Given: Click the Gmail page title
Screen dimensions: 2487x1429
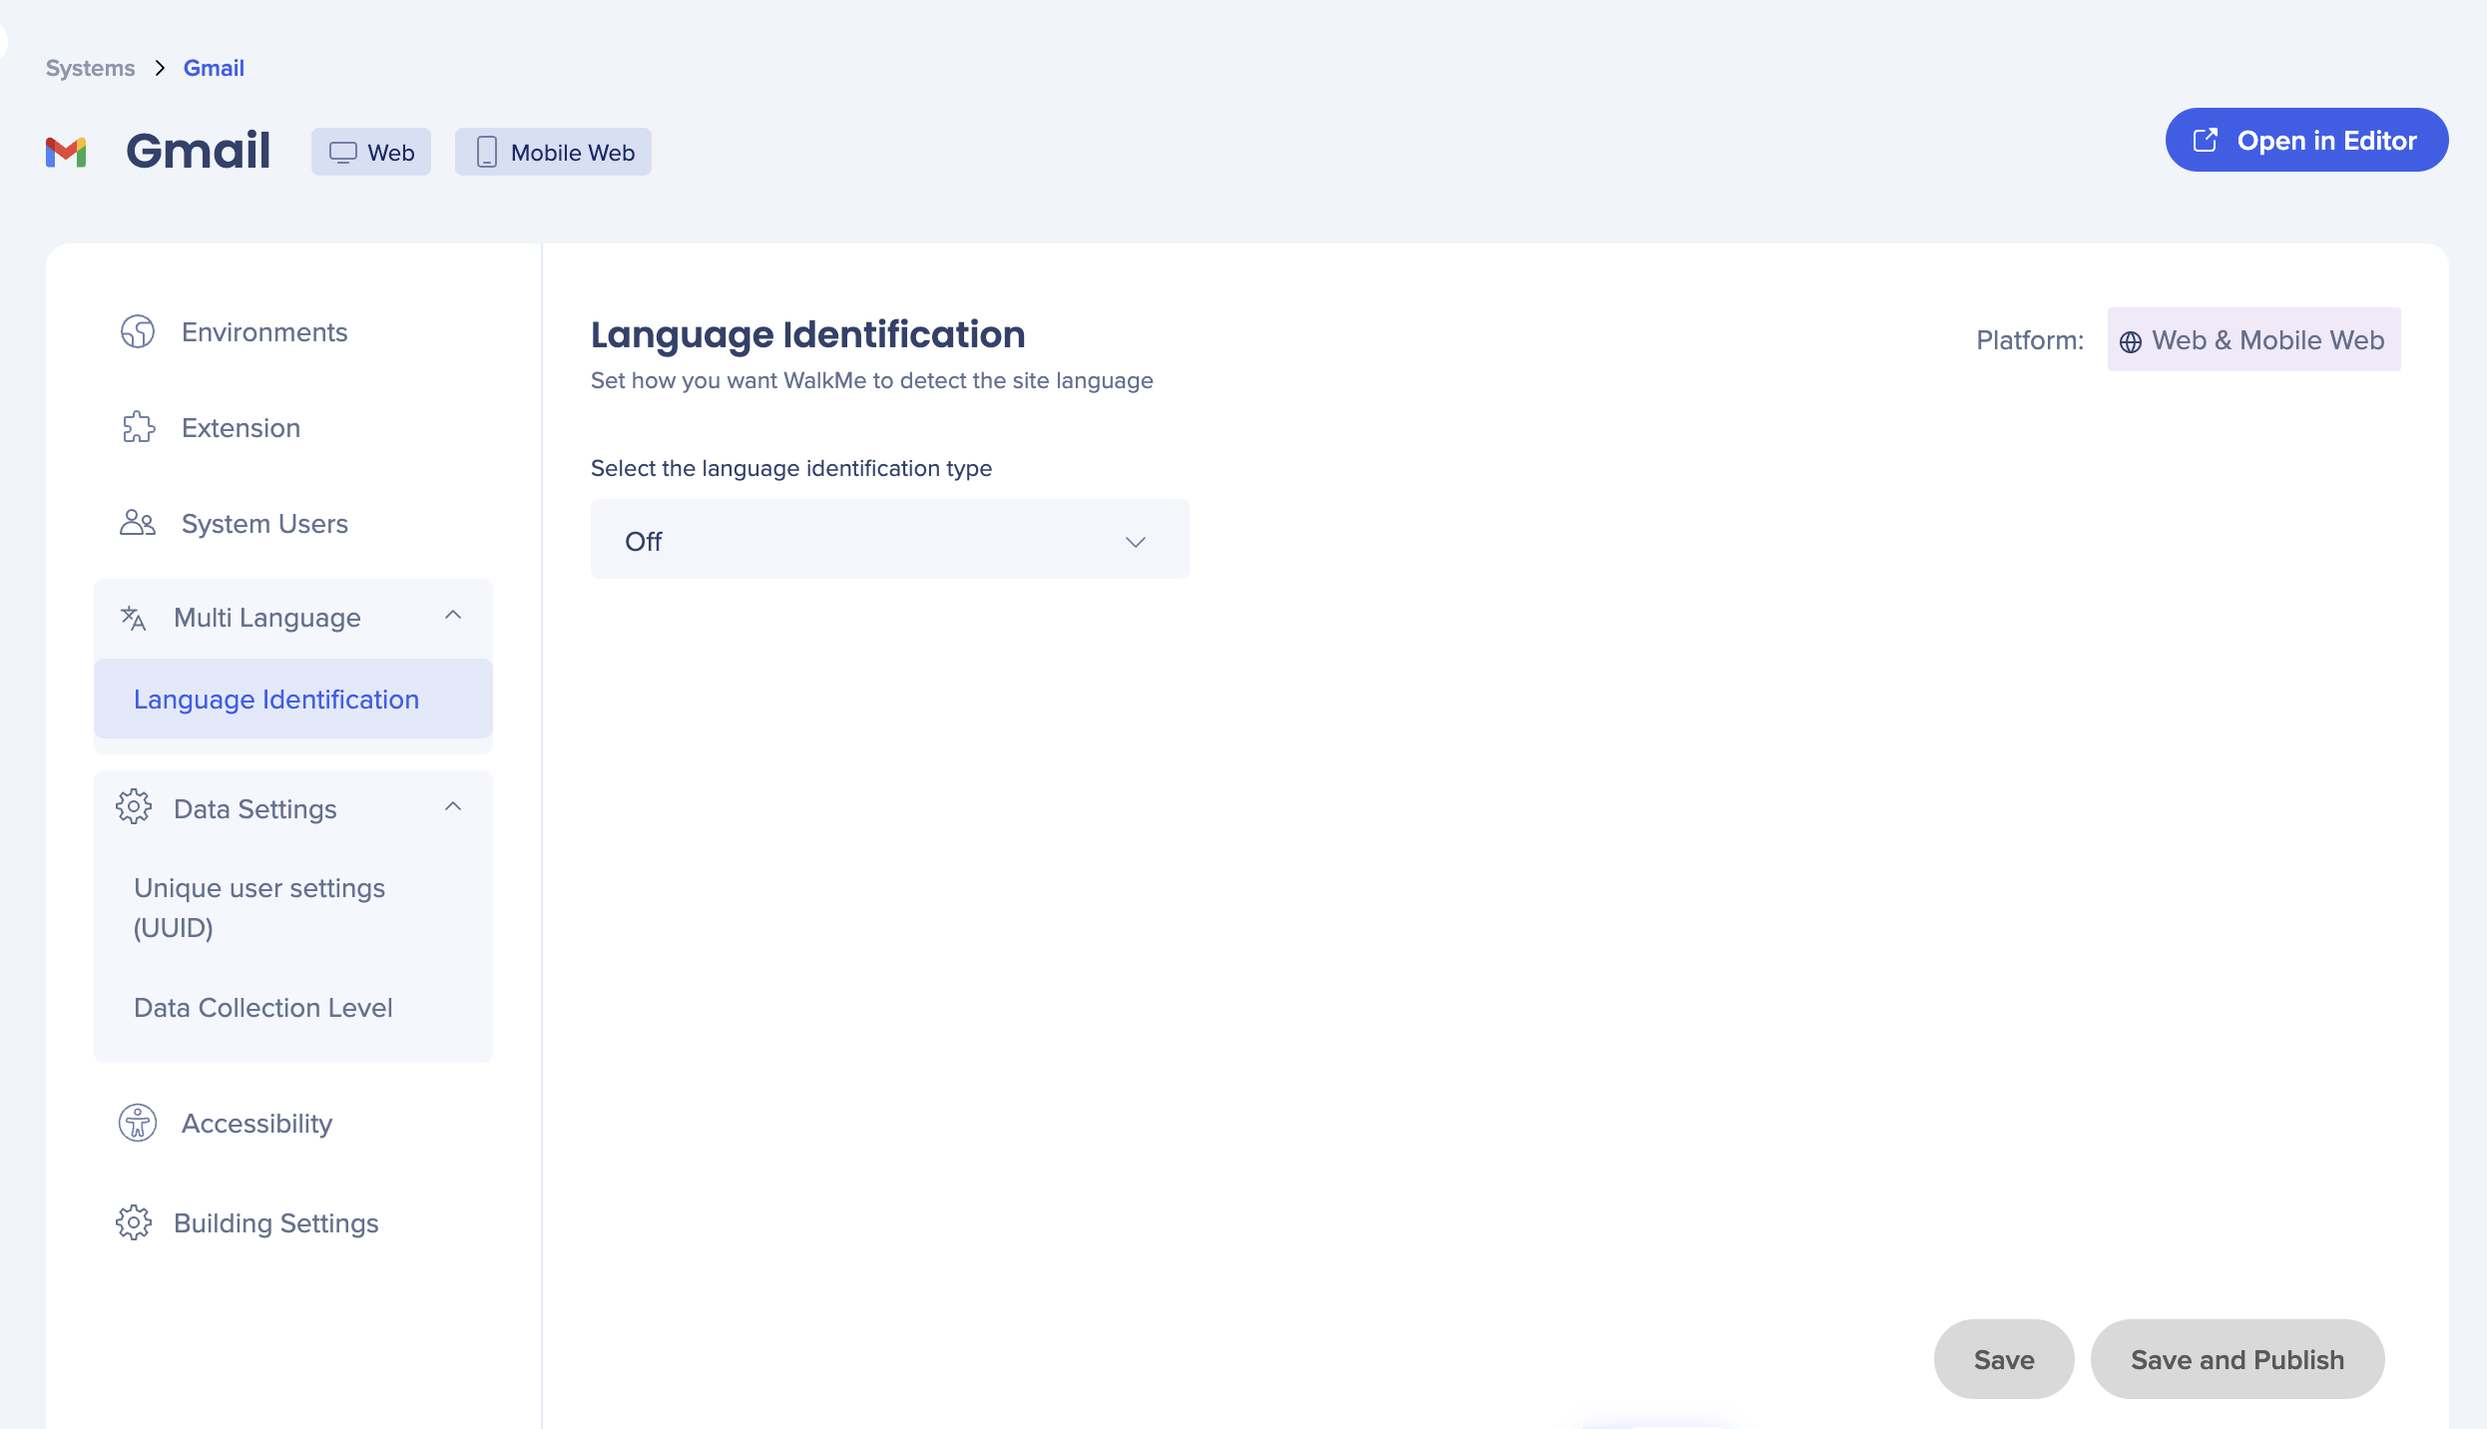Looking at the screenshot, I should (x=198, y=151).
